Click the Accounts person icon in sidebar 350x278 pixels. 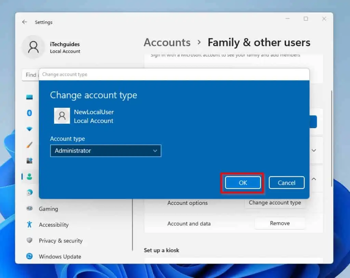pos(29,176)
